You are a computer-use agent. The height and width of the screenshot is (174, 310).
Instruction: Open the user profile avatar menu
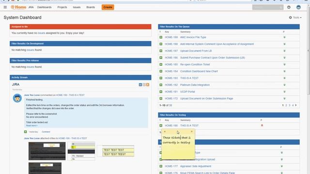tap(298, 7)
